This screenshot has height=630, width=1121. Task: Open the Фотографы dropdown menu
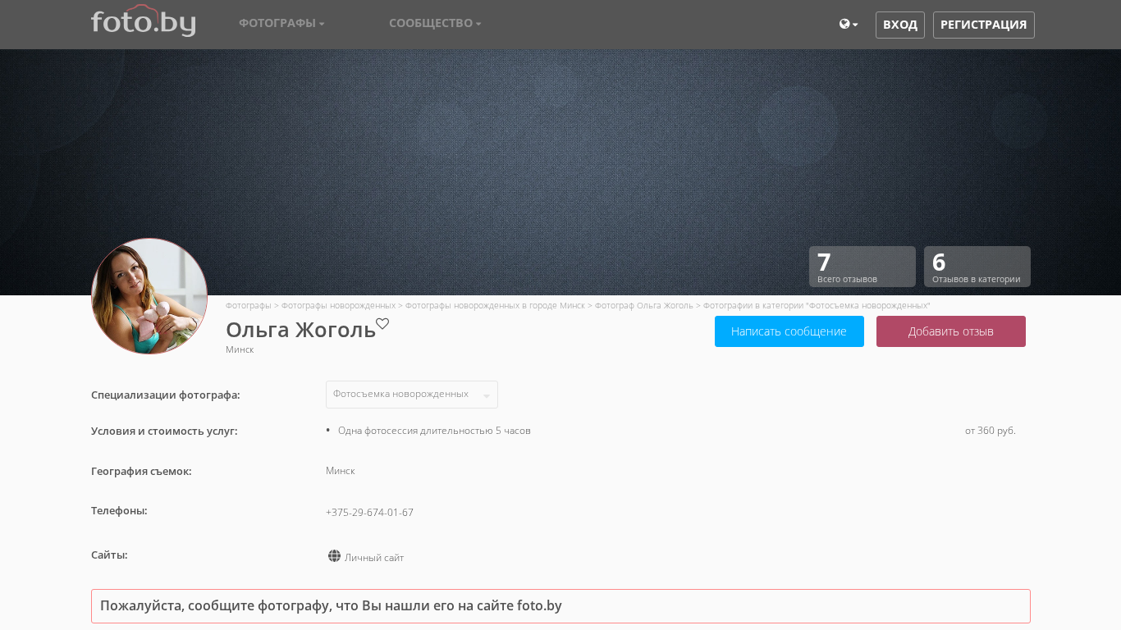(281, 23)
